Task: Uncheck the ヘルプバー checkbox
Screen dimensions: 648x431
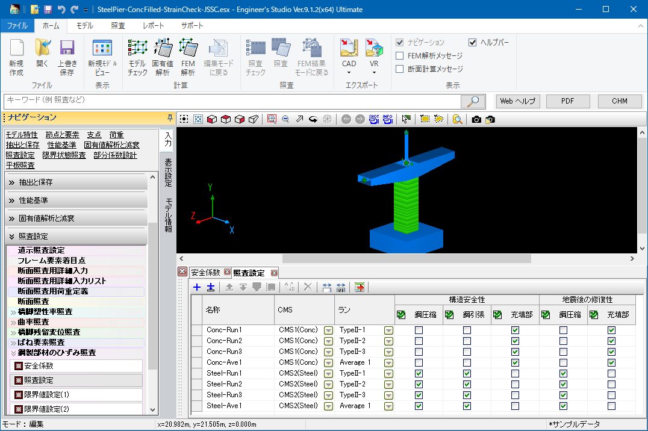Action: point(473,42)
